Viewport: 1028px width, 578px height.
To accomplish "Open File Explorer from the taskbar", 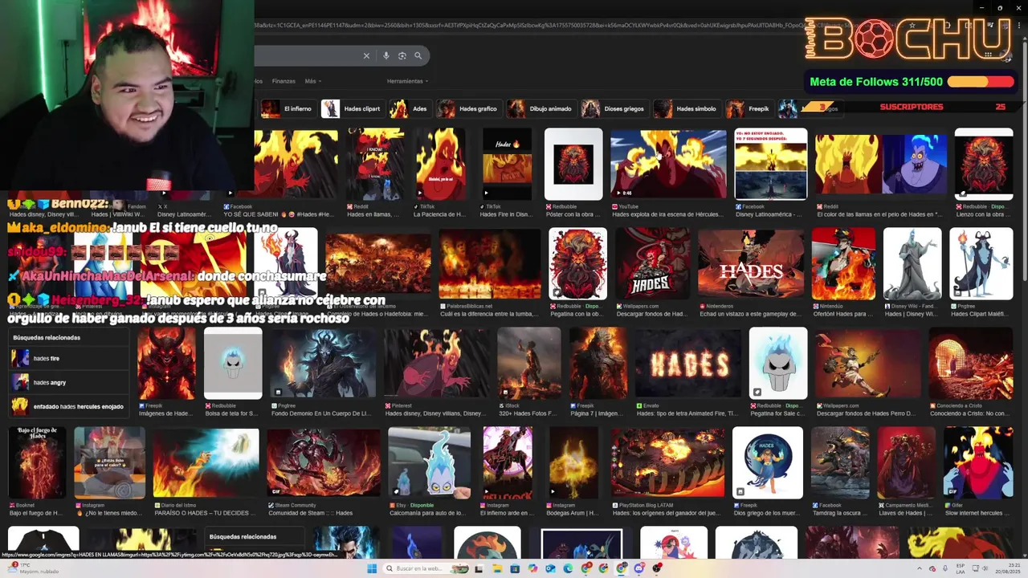I will pos(497,568).
